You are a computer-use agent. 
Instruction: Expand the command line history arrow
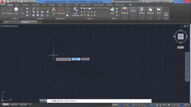(x=150, y=101)
